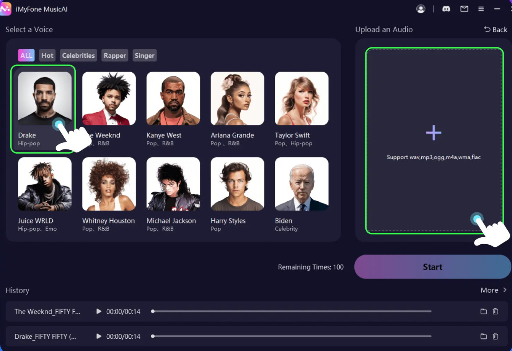Image resolution: width=512 pixels, height=351 pixels.
Task: Click the Kanye West name label
Action: tap(164, 135)
